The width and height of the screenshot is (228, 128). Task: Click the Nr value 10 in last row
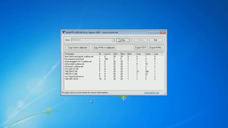pos(100,79)
